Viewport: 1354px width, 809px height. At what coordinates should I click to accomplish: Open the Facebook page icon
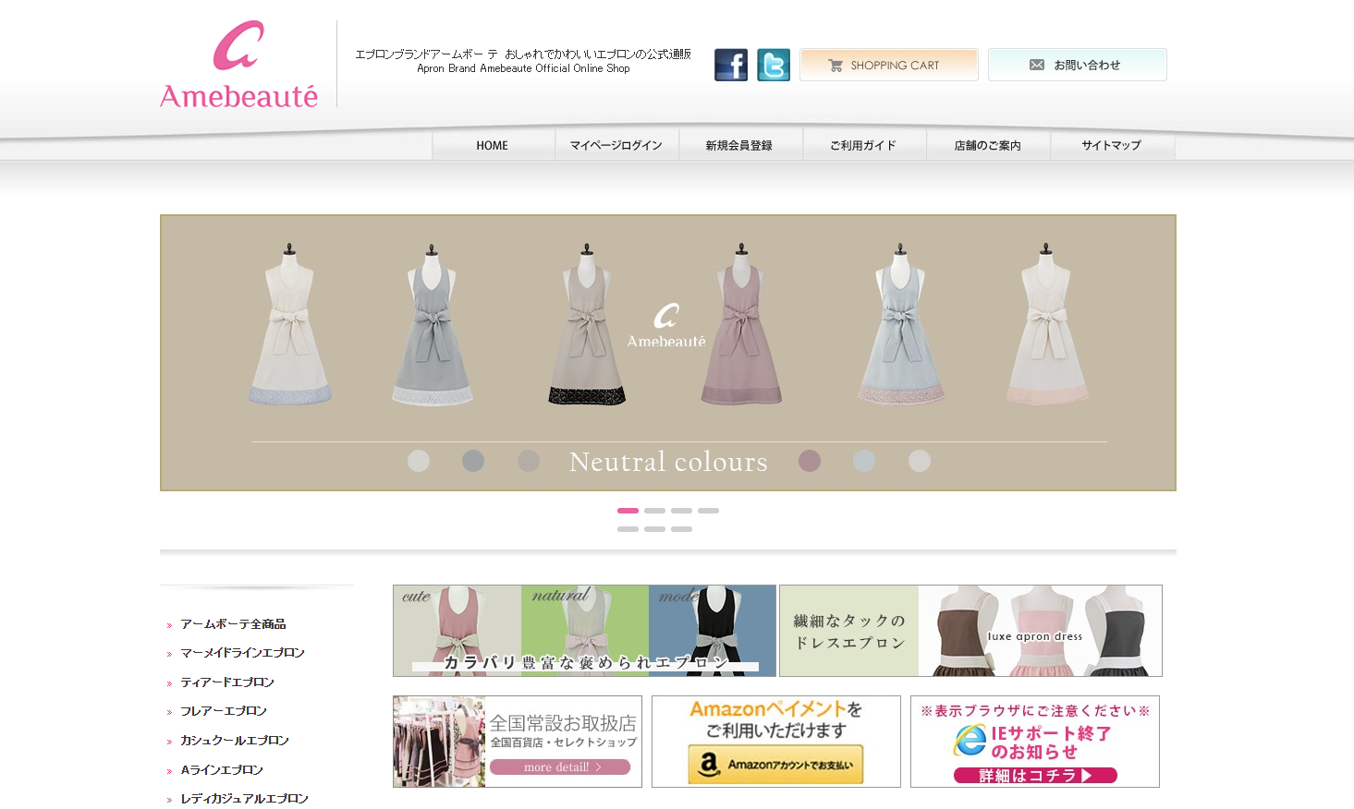(x=731, y=66)
